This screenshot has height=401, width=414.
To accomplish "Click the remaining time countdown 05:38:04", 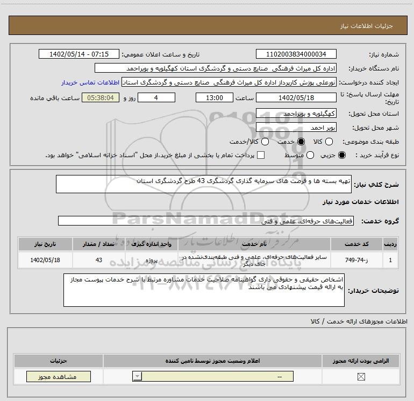I will [101, 97].
